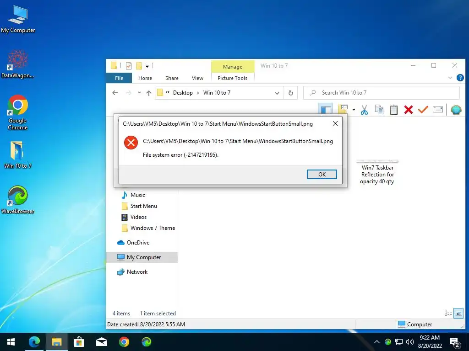469x351 pixels.
Task: Open the Home ribbon tab
Action: pos(145,78)
